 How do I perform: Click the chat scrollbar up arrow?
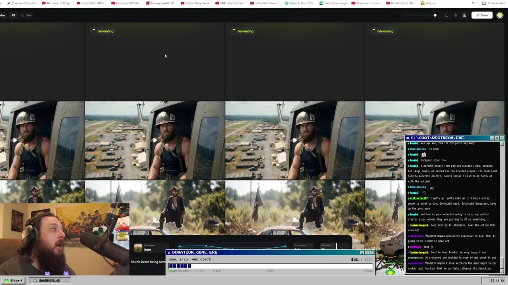point(502,143)
